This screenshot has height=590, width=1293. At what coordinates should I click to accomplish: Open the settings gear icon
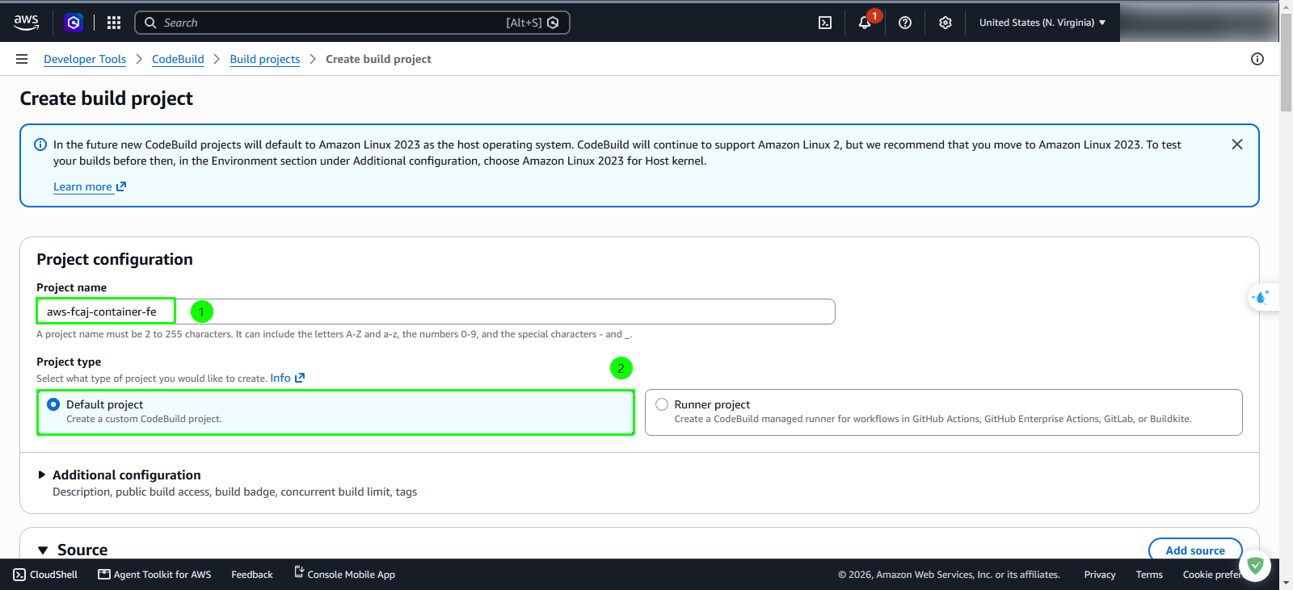946,23
